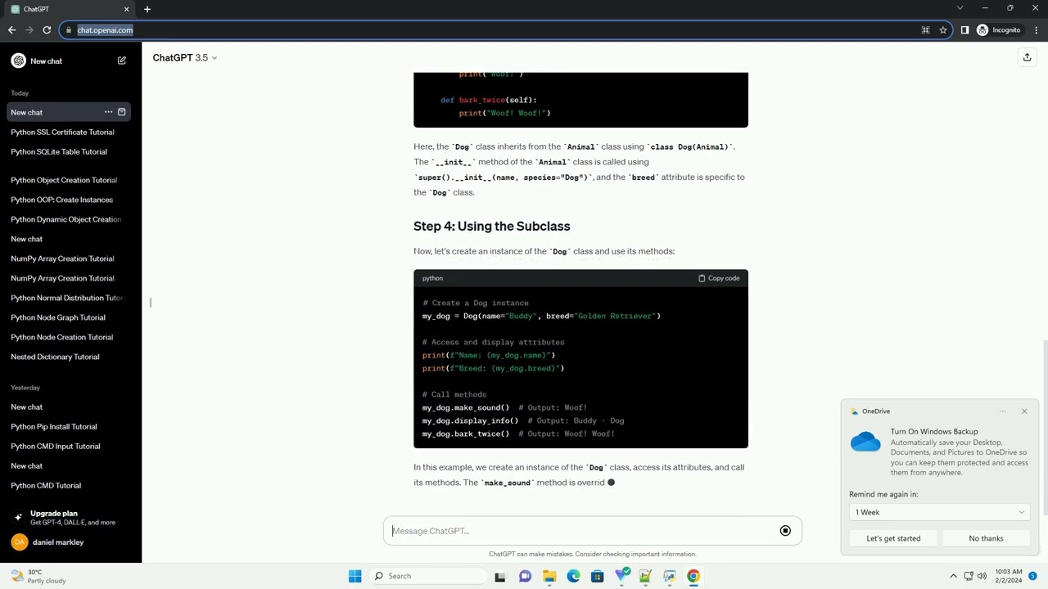
Task: Open the Chrome three-dot menu
Action: 1037,30
